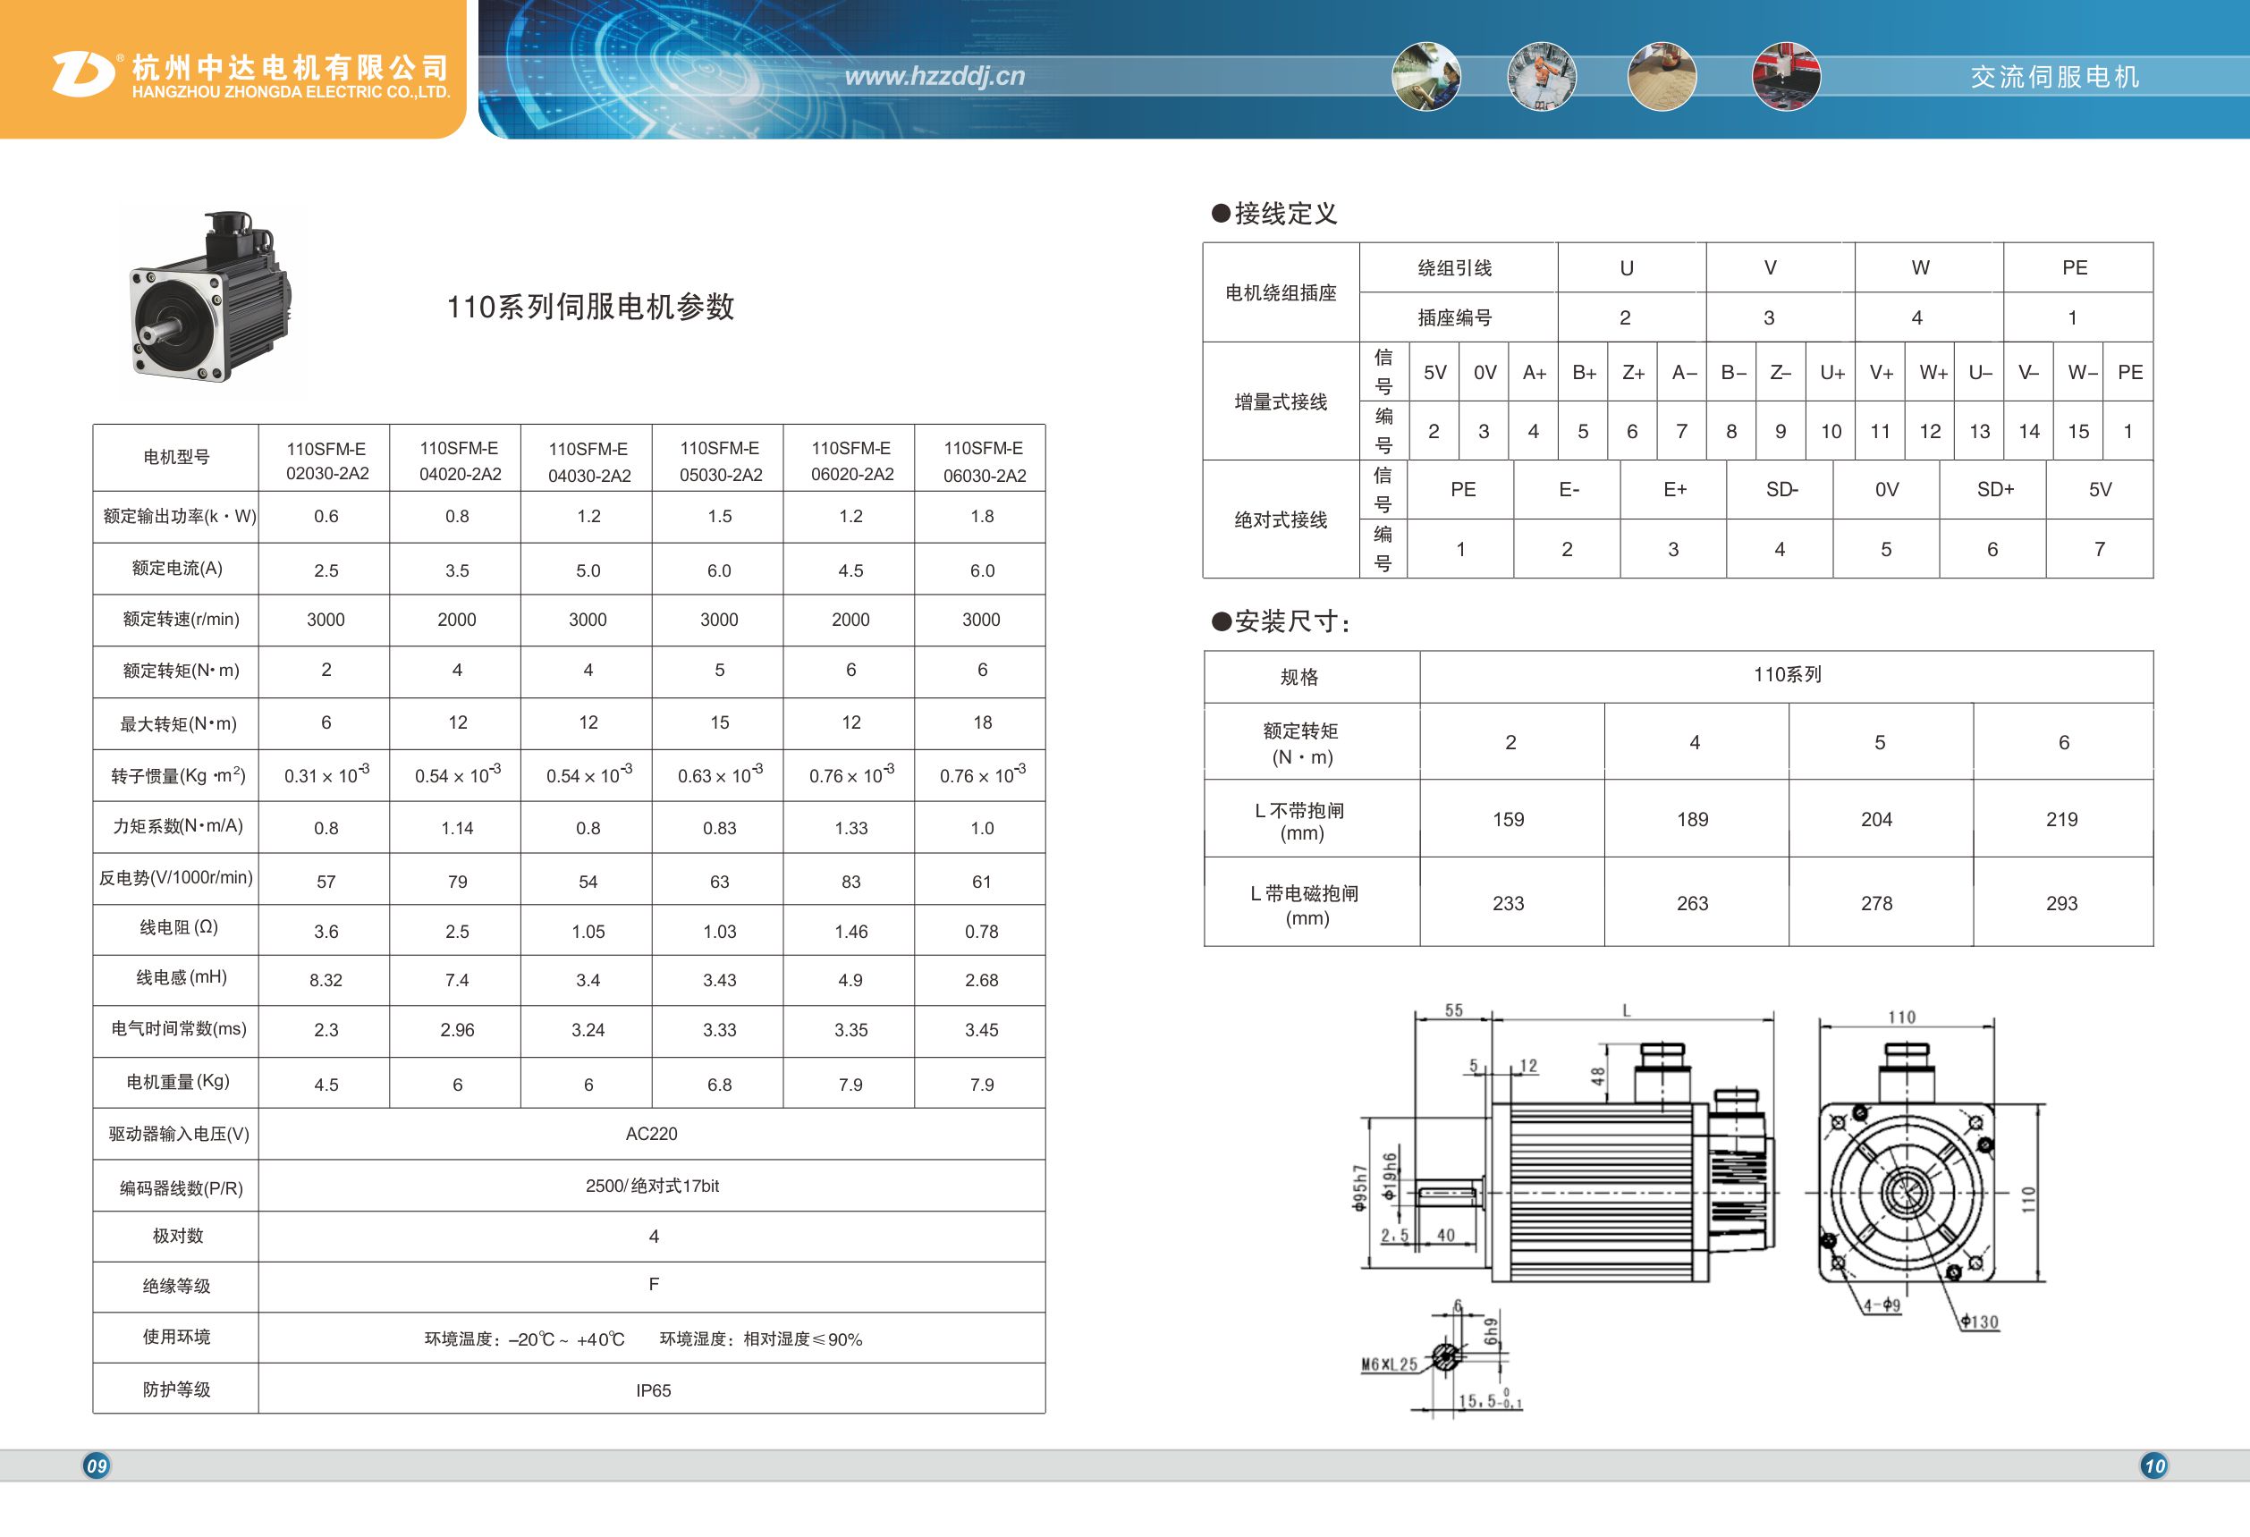Select the title 110系列伺服电机参数
Image resolution: width=2250 pixels, height=1537 pixels.
point(589,307)
